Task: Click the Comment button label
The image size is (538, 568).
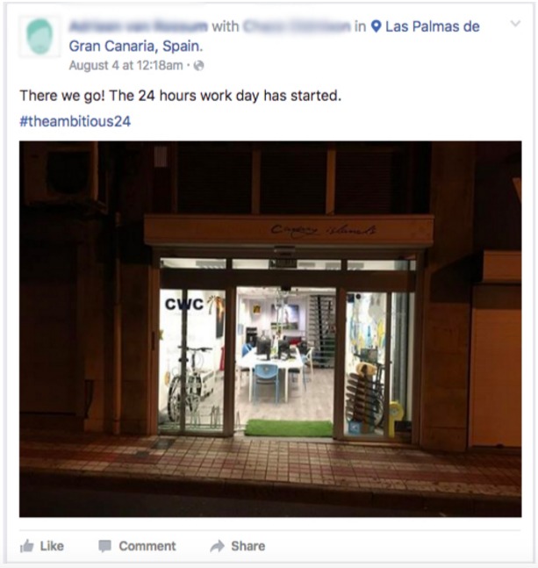Action: (x=147, y=546)
